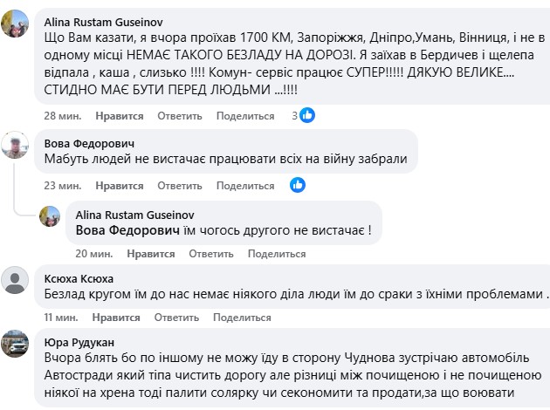Image resolution: width=550 pixels, height=410 pixels.
Task: View like reaction on Вова Федорович's comment
Action: click(298, 185)
